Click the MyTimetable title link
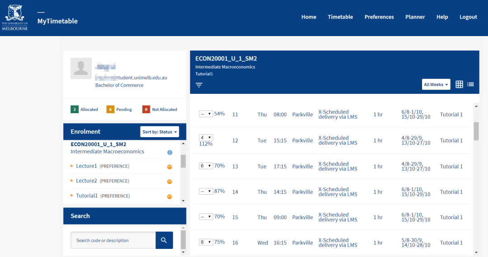488x257 pixels. (57, 21)
